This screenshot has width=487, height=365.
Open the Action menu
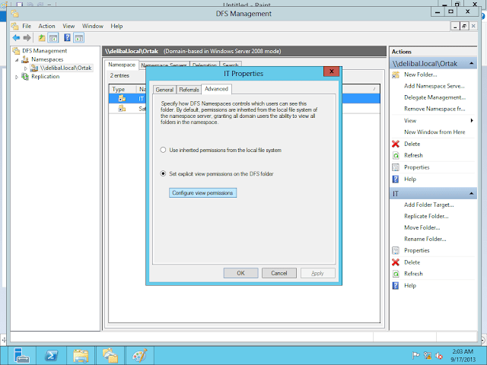click(46, 26)
